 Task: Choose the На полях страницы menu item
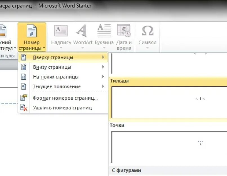[63, 77]
